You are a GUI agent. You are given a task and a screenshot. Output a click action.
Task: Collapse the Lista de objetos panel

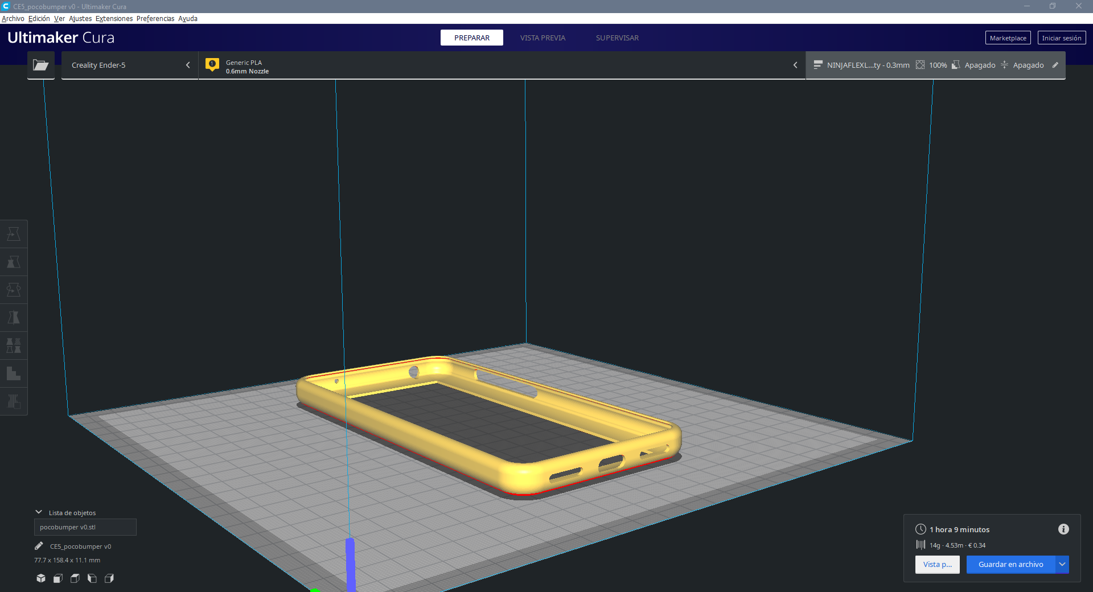coord(38,511)
